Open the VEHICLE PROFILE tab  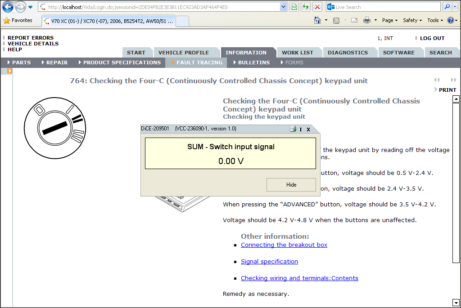pyautogui.click(x=184, y=53)
